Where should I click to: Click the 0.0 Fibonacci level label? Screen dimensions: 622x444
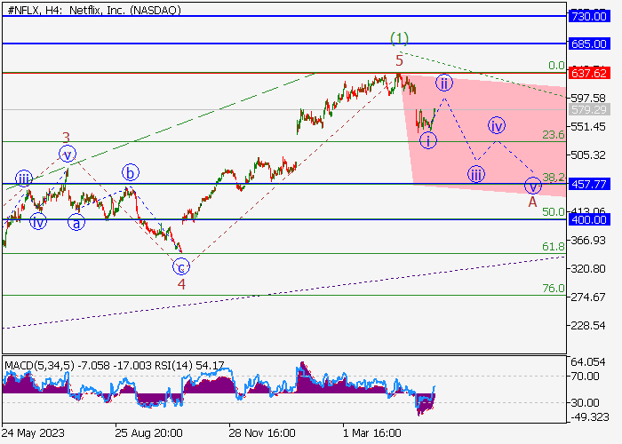pyautogui.click(x=556, y=66)
